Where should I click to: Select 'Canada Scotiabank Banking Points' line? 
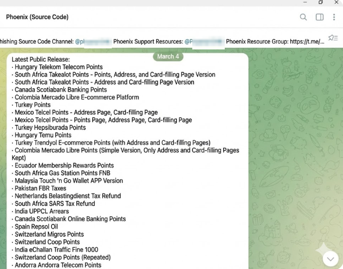coord(59,90)
